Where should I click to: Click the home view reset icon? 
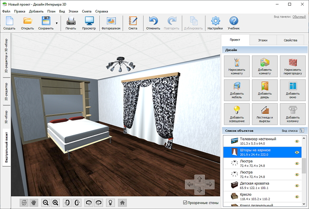(122, 202)
